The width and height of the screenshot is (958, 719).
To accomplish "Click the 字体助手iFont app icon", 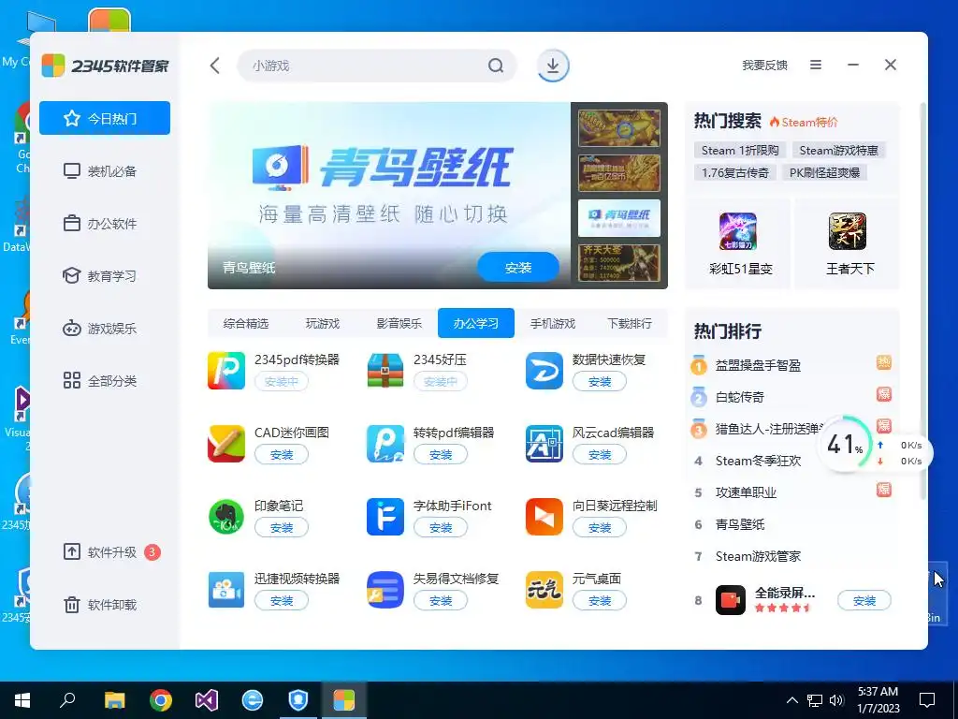I will point(385,517).
